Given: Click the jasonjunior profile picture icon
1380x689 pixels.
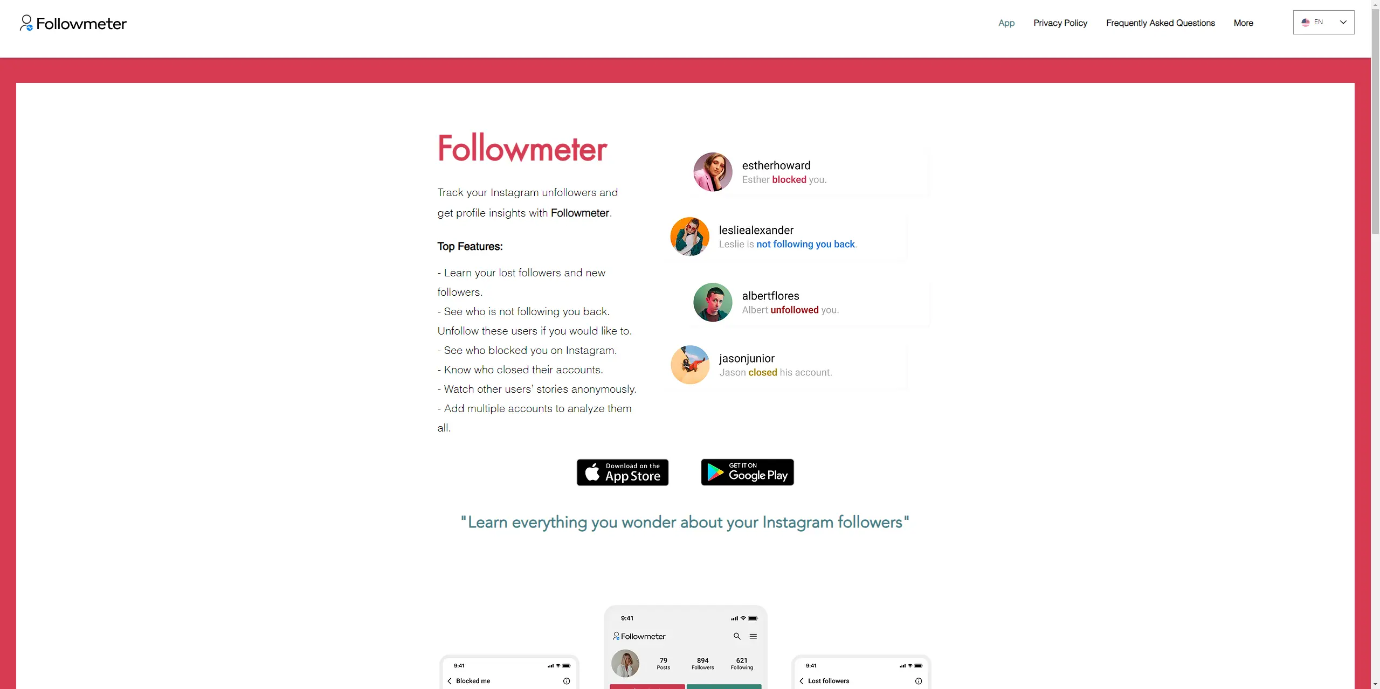Looking at the screenshot, I should (689, 364).
